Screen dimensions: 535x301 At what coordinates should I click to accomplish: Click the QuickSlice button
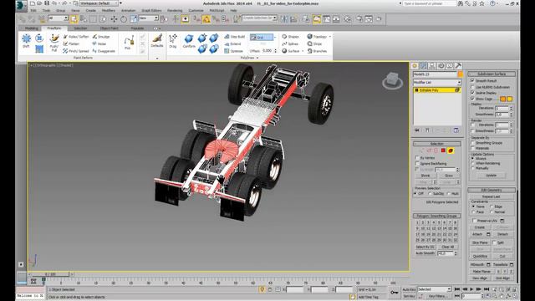tap(480, 256)
